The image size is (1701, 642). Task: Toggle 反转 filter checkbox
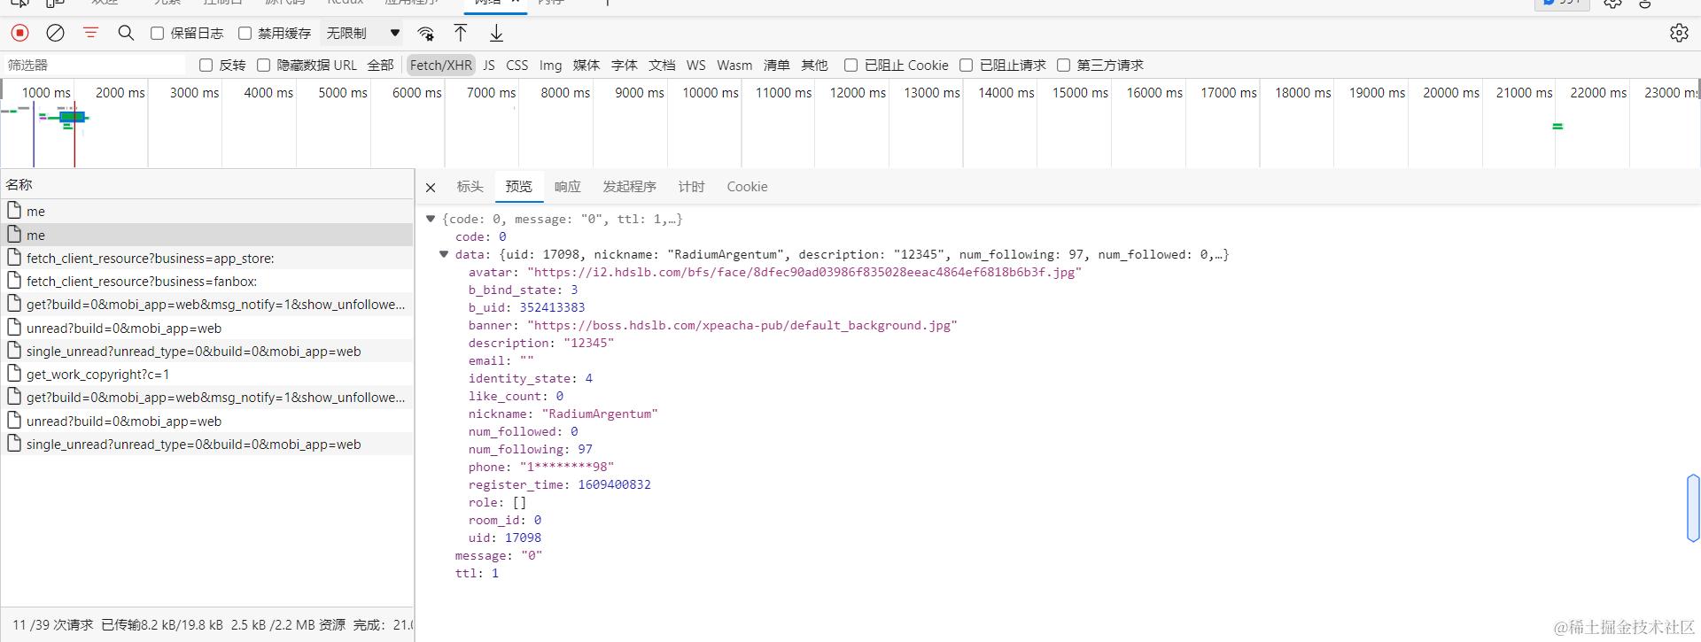(x=206, y=65)
